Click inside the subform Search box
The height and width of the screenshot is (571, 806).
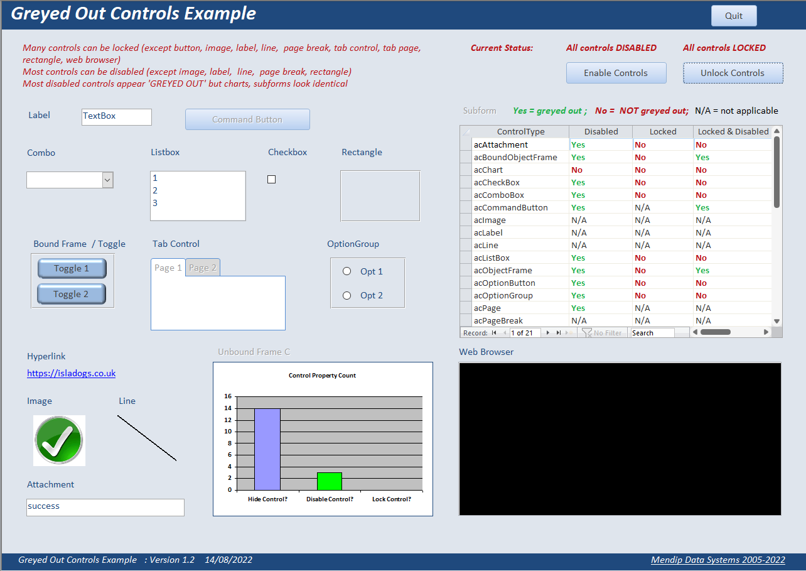coord(653,333)
